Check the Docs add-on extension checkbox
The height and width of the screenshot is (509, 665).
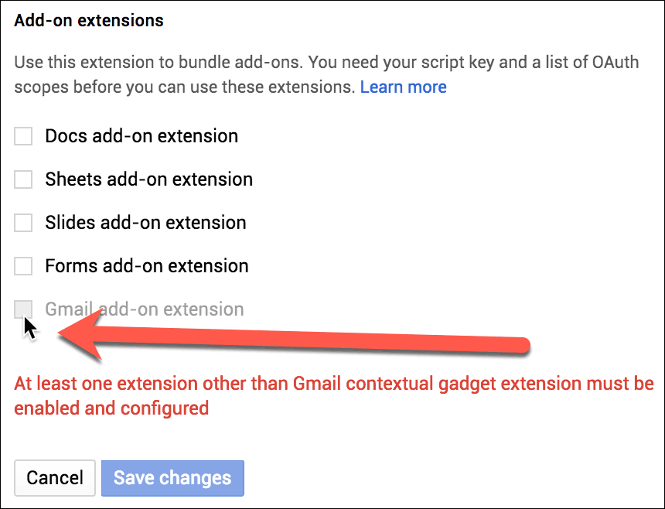pyautogui.click(x=23, y=137)
